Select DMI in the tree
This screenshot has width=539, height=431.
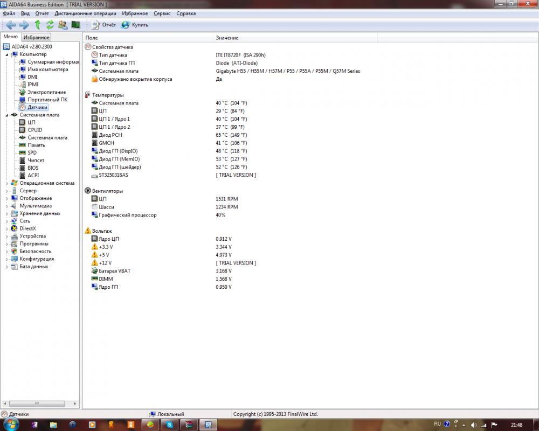tap(28, 77)
